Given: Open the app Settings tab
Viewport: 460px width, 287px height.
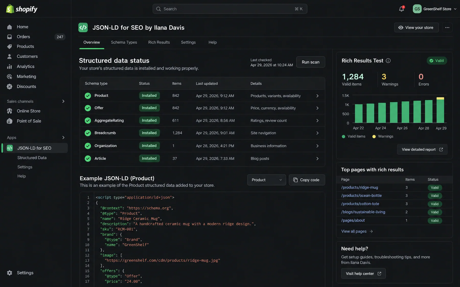Looking at the screenshot, I should [188, 42].
